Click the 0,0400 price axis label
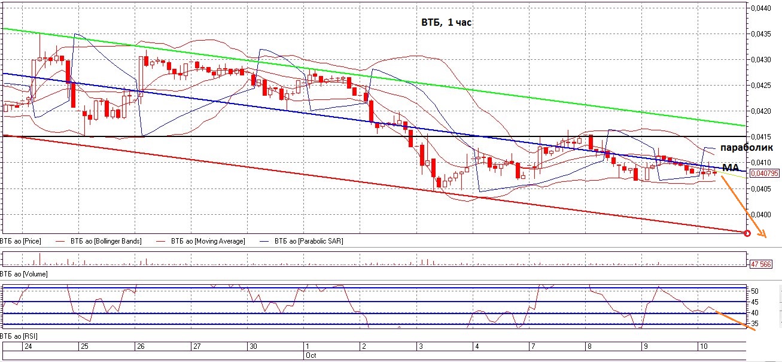This screenshot has width=782, height=362. (x=761, y=214)
